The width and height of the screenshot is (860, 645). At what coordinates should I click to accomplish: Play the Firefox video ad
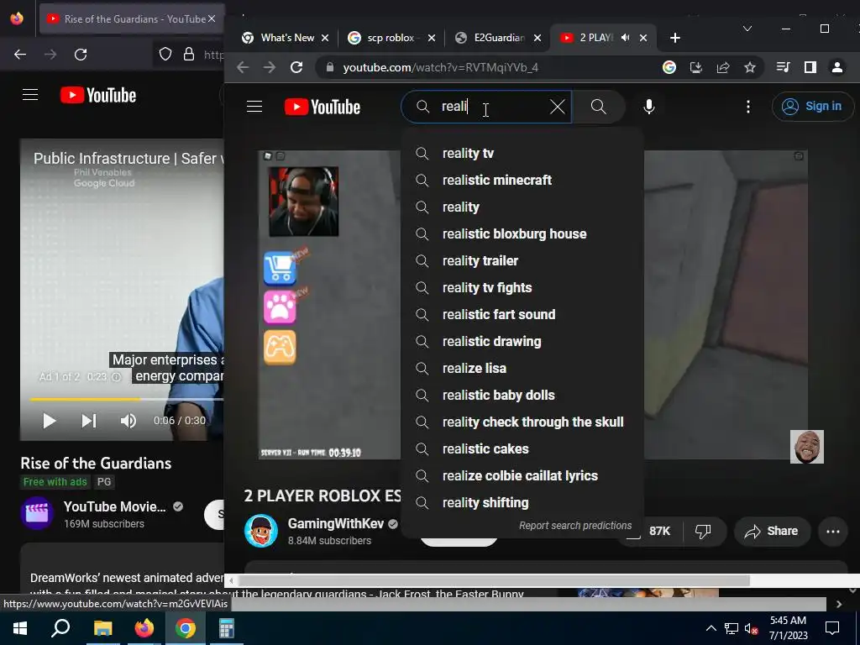(x=49, y=421)
